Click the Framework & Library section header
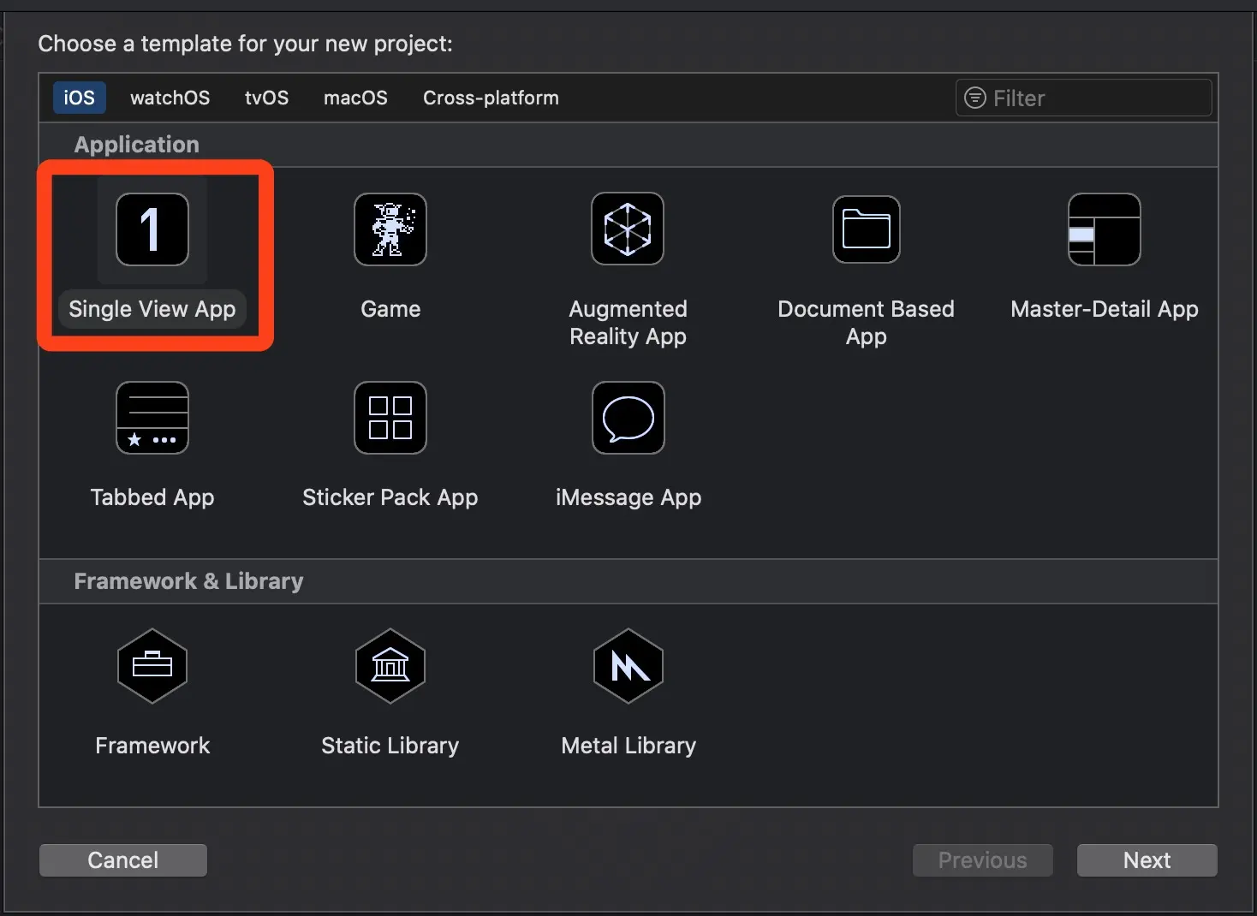 pos(189,581)
